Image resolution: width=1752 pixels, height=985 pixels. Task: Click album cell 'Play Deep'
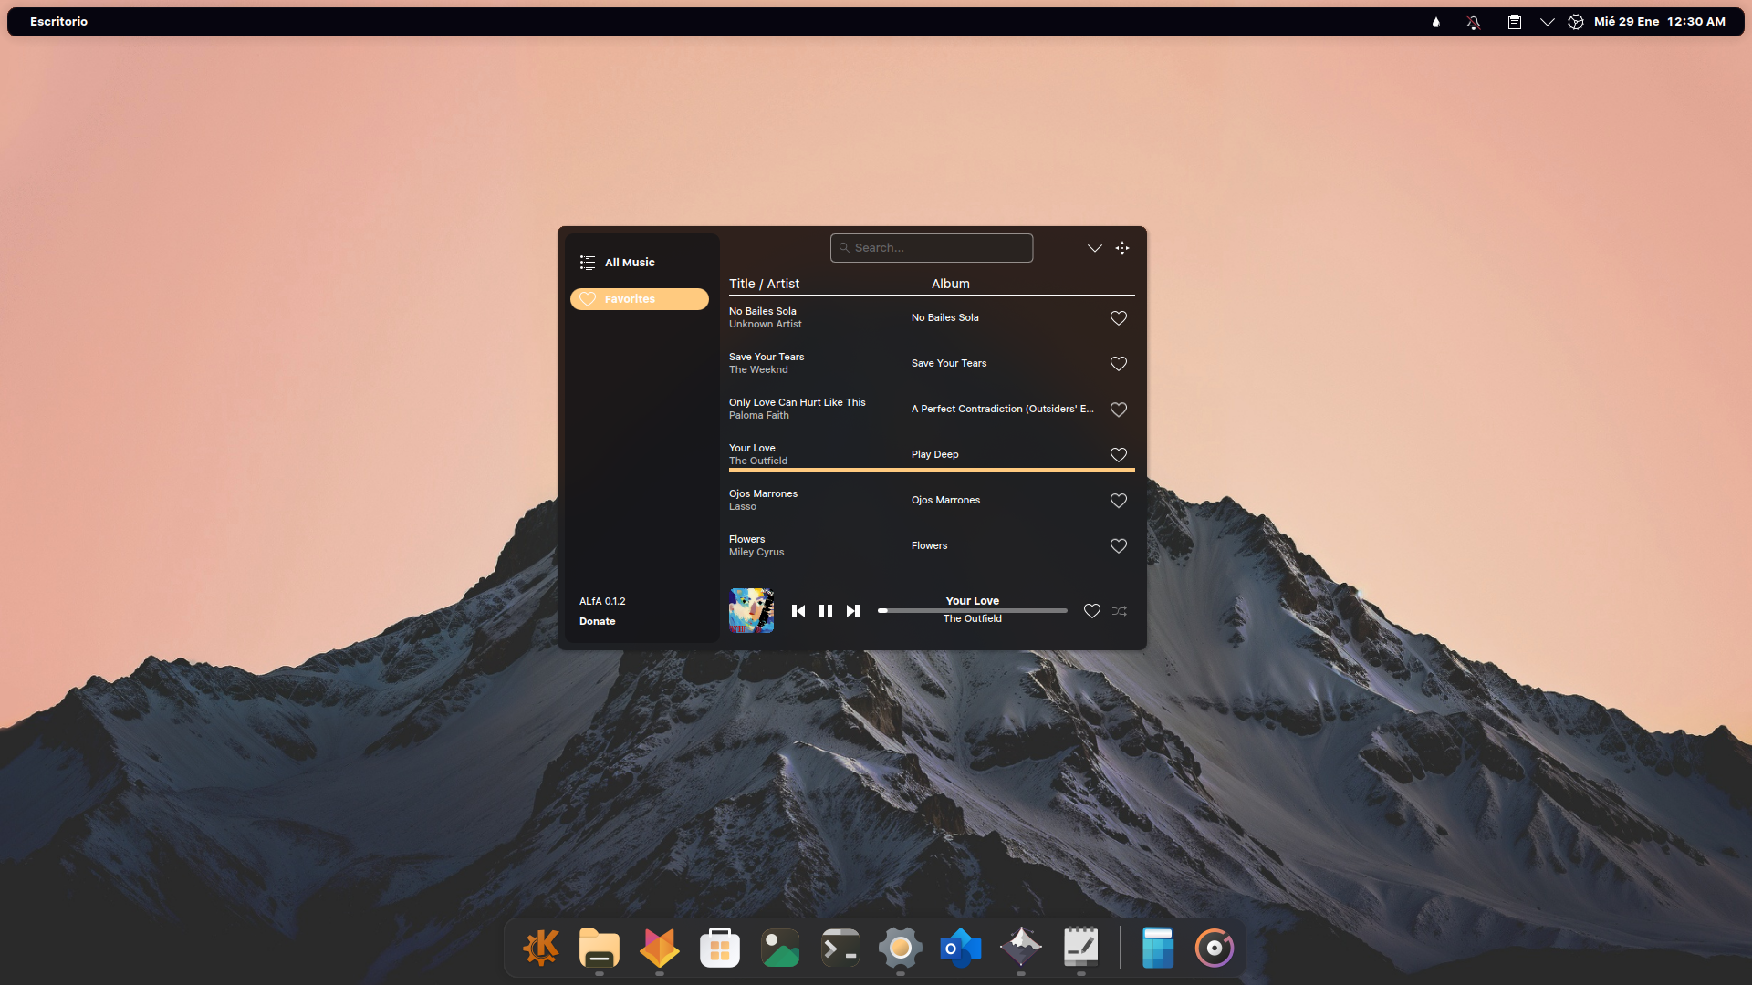pos(935,454)
